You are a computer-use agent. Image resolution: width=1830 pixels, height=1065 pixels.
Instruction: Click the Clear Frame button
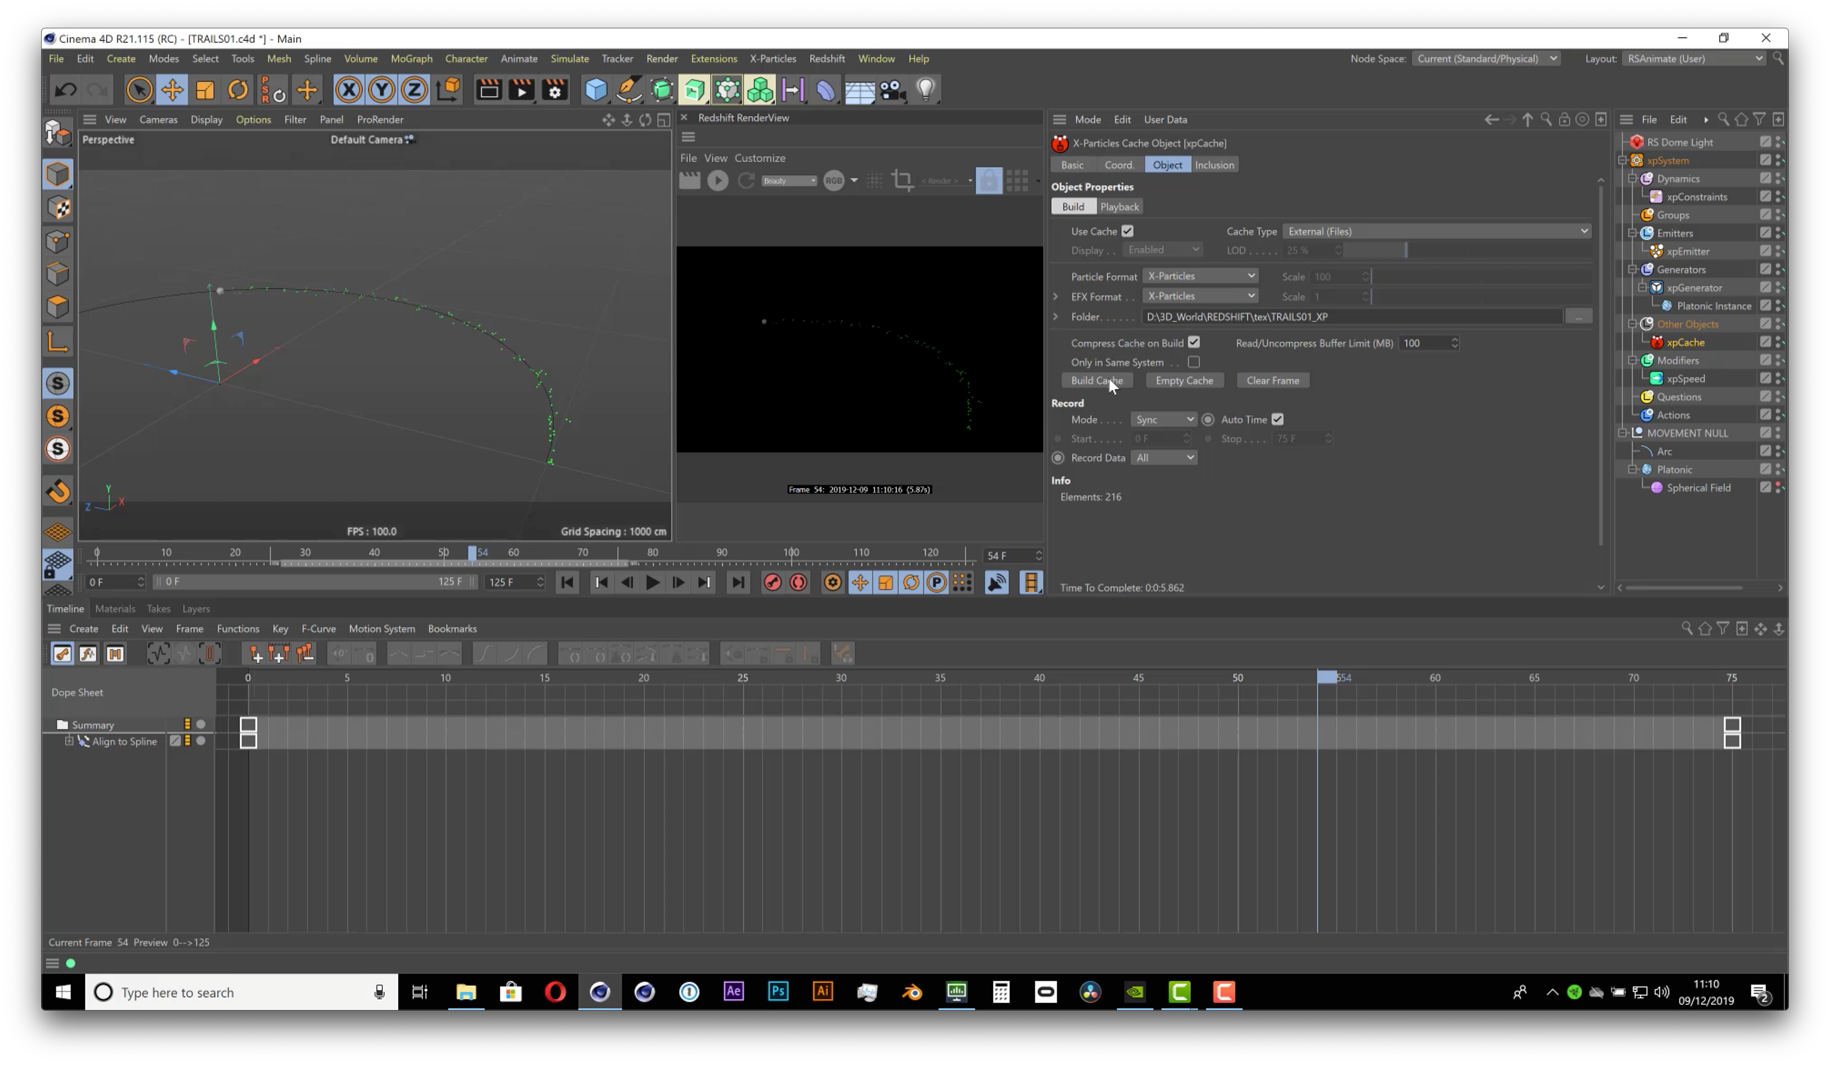click(x=1272, y=381)
